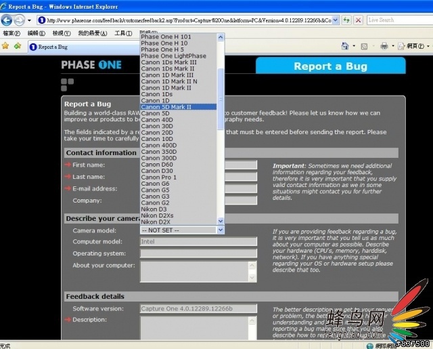Click the browser Forward arrow button
This screenshot has width=433, height=349.
(x=19, y=20)
